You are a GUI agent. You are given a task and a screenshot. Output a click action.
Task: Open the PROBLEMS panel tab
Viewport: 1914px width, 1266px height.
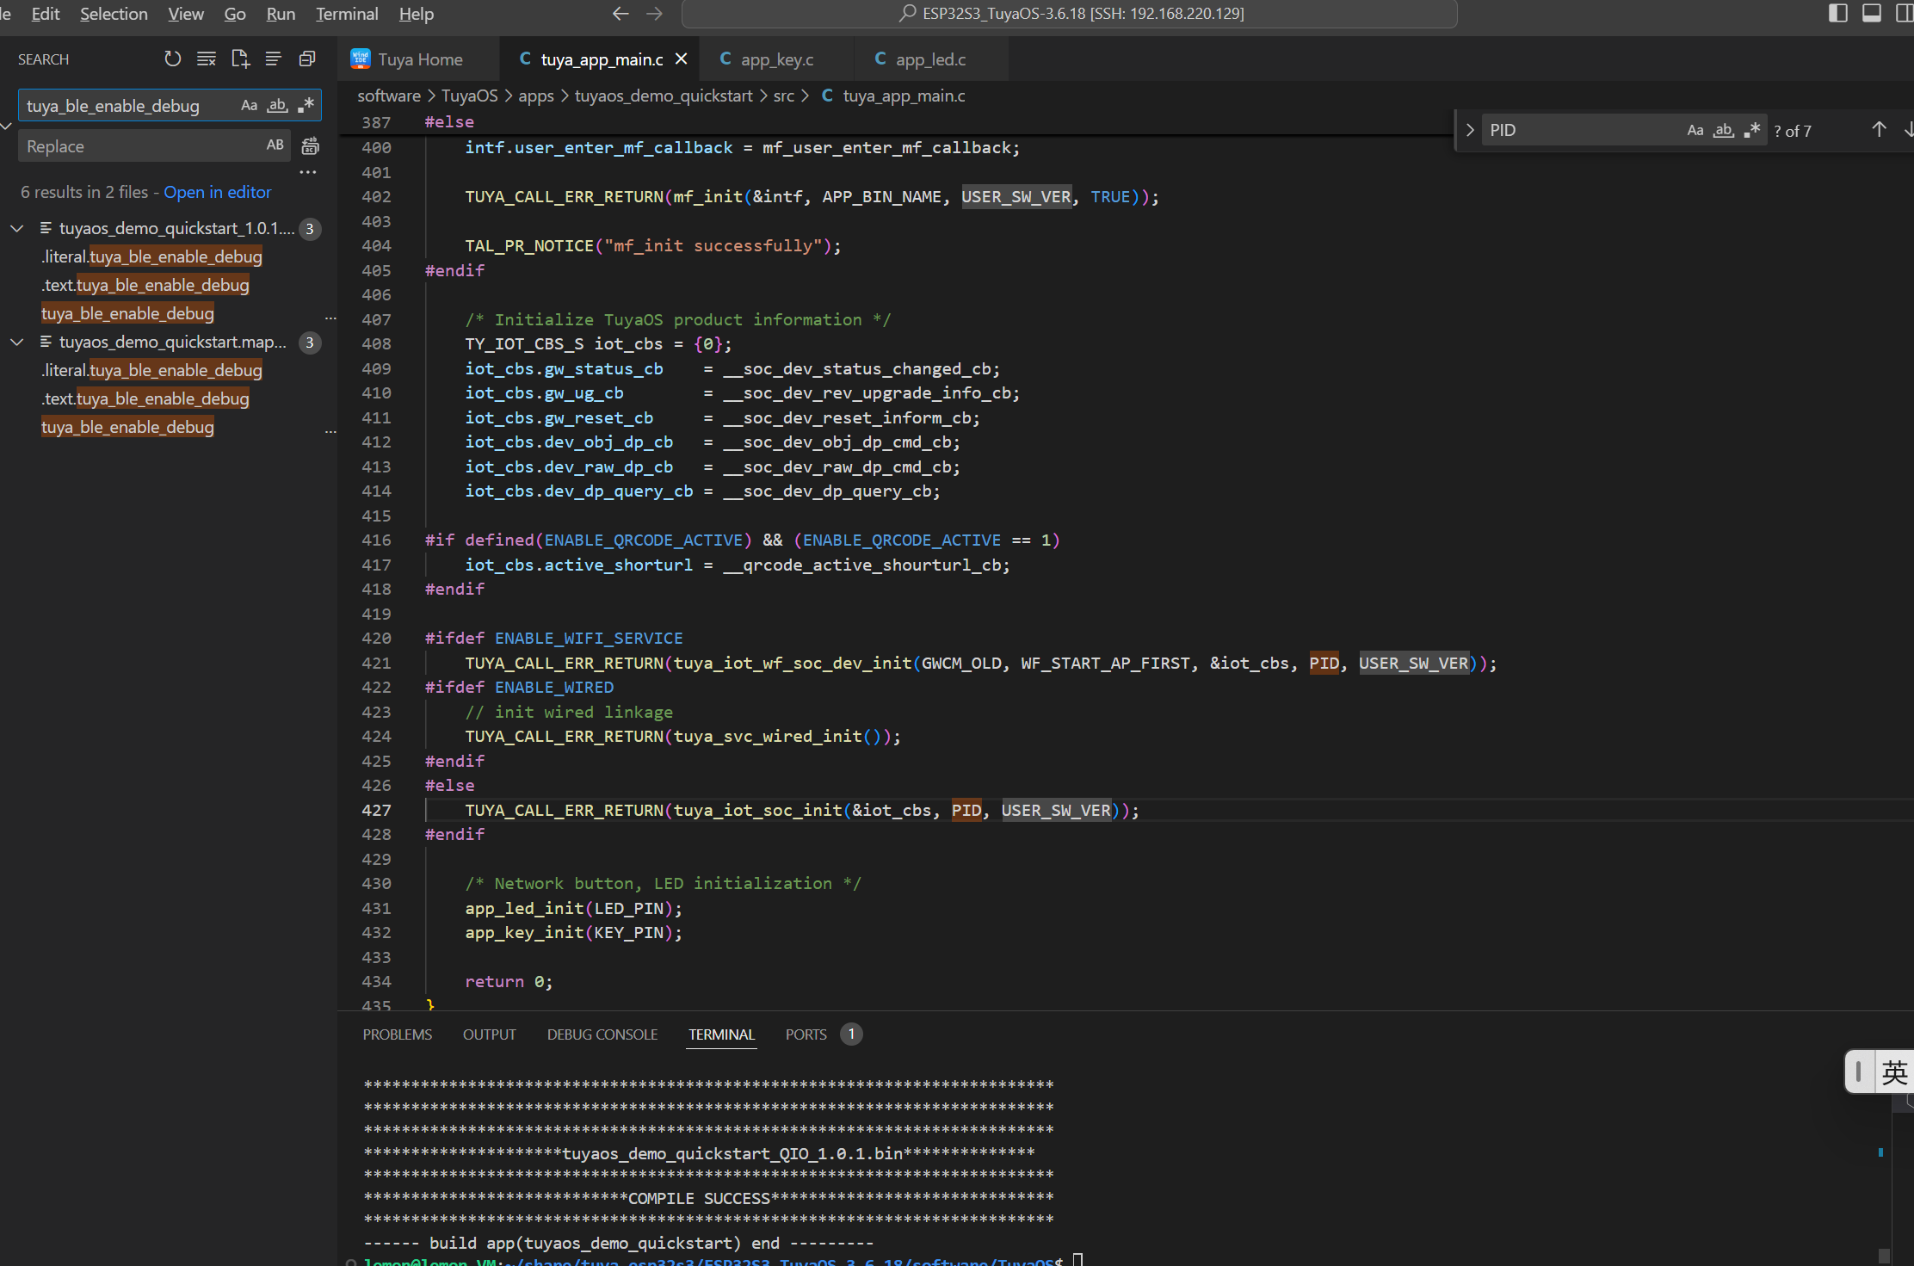click(397, 1034)
